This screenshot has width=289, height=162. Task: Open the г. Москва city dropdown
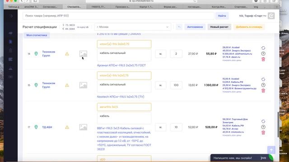[x=132, y=27]
